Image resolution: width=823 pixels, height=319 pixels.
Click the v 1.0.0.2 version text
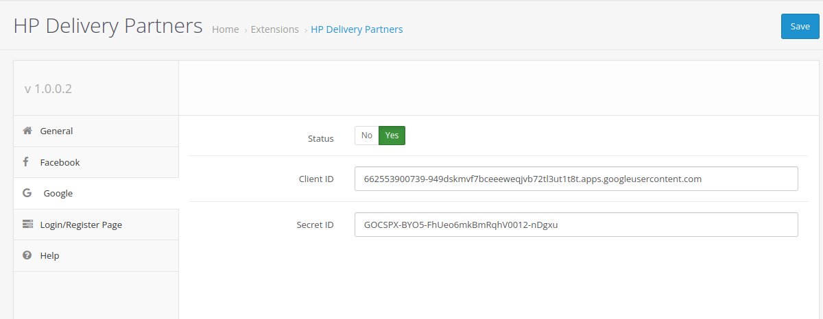pyautogui.click(x=48, y=88)
